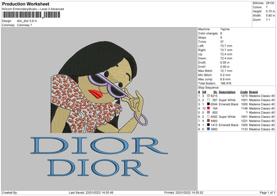The height and width of the screenshot is (196, 277).
Task: Click the white swatch beside stitch count 4592
Action: (x=209, y=116)
